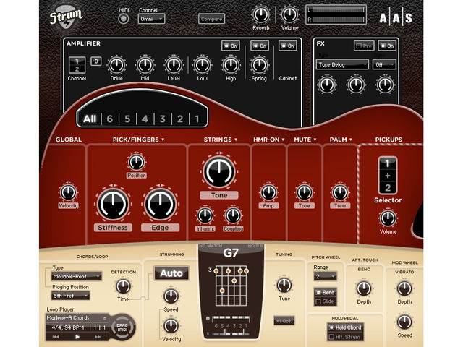Click the amplifier High knob
Screen dimensions: 463x347
coord(231,65)
